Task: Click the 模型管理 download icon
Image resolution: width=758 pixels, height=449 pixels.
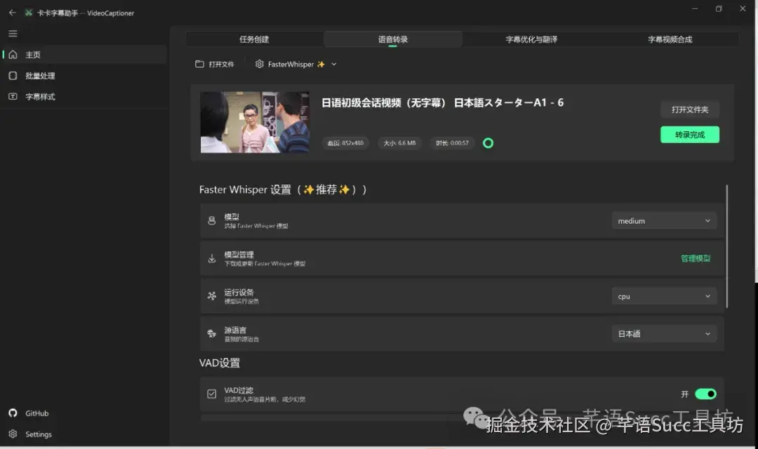Action: pos(212,258)
